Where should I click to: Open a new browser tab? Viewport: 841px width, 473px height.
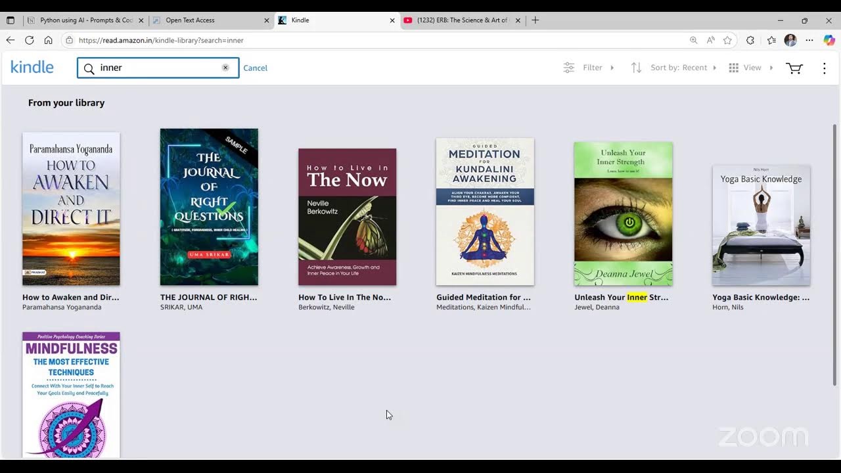point(535,20)
